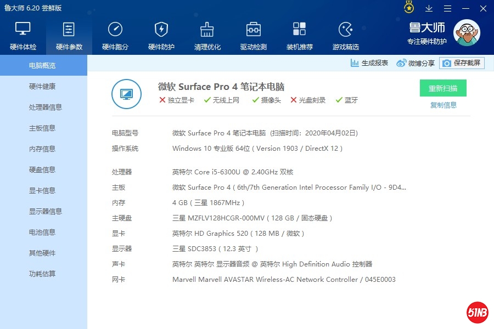Open 游戏精选 featured games
The width and height of the screenshot is (494, 329).
[x=346, y=36]
